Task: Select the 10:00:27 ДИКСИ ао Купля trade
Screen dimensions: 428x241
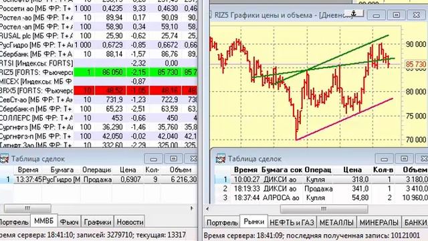Action: click(x=322, y=179)
